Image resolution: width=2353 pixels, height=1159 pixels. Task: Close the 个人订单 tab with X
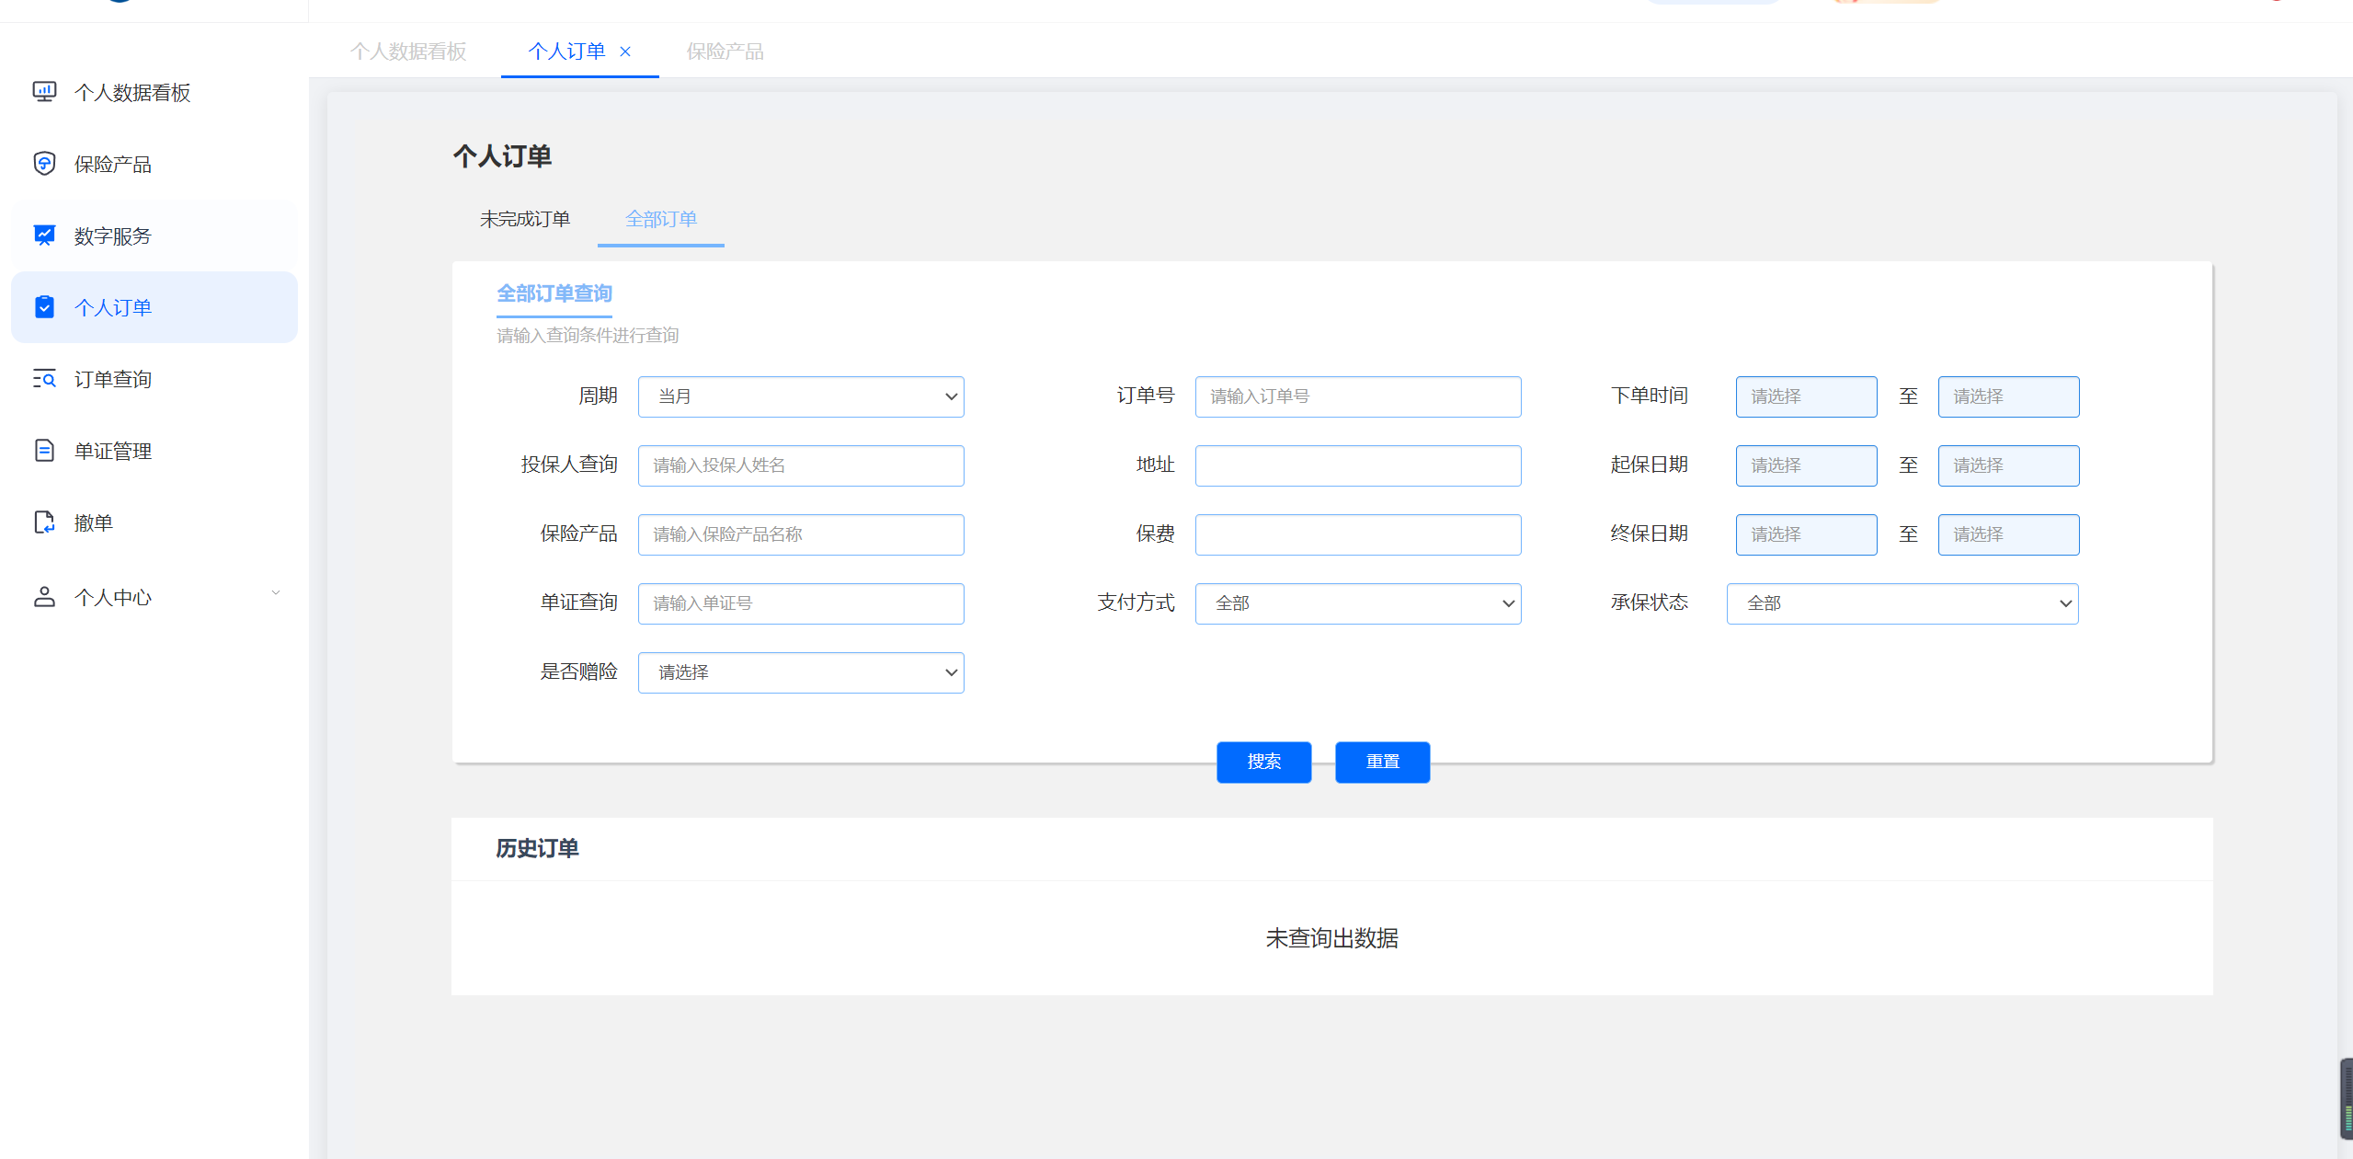(x=625, y=52)
